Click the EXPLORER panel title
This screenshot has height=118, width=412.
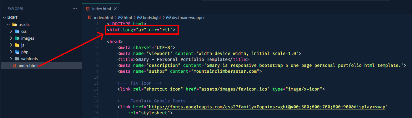15,9
